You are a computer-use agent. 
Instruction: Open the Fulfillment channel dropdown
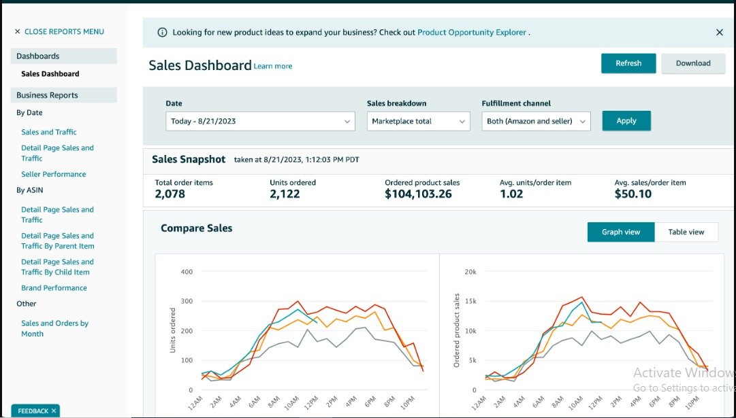point(536,121)
